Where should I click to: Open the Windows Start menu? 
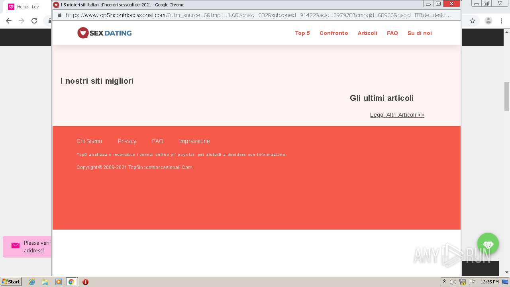(x=11, y=281)
